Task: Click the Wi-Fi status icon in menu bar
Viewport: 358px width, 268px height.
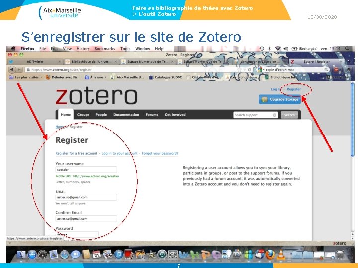Action: [x=278, y=48]
